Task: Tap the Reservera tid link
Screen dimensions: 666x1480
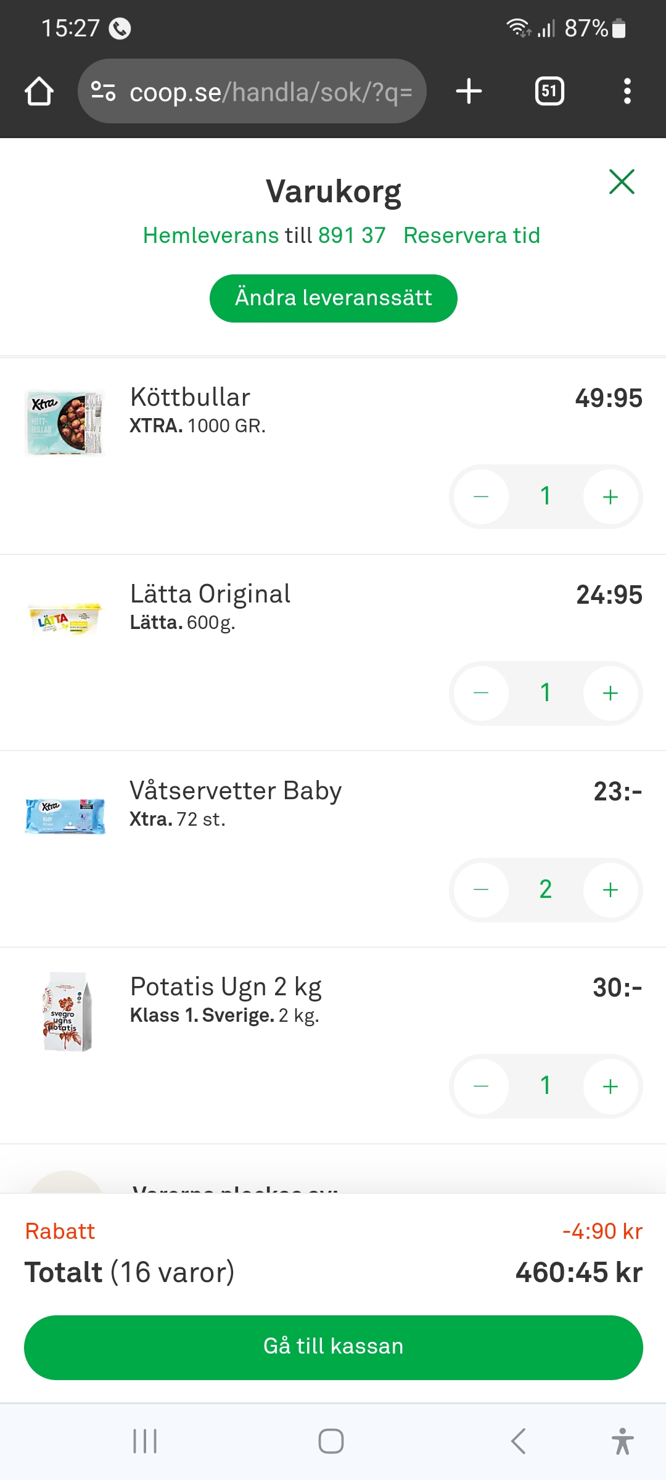Action: coord(472,236)
